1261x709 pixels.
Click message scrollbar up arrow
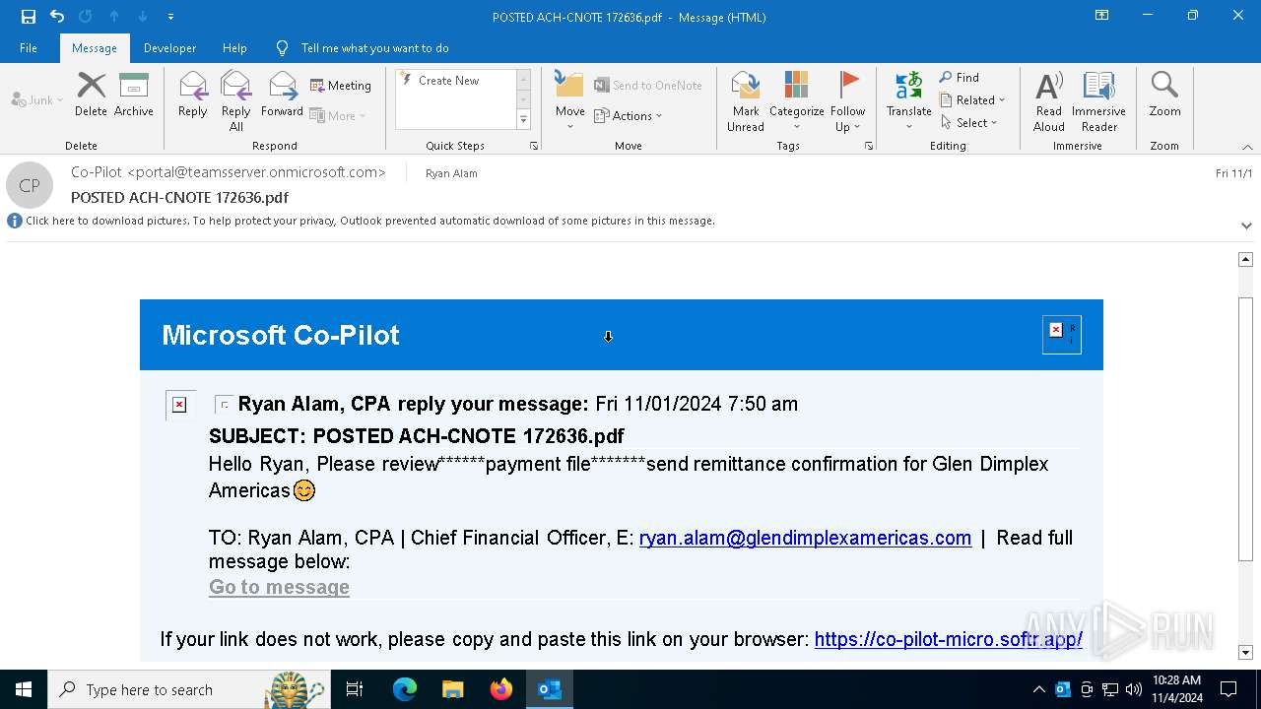[1245, 259]
